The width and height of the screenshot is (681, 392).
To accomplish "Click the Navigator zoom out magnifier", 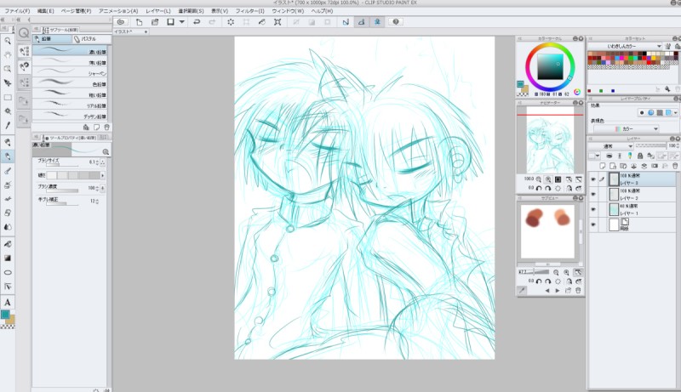I will point(539,179).
